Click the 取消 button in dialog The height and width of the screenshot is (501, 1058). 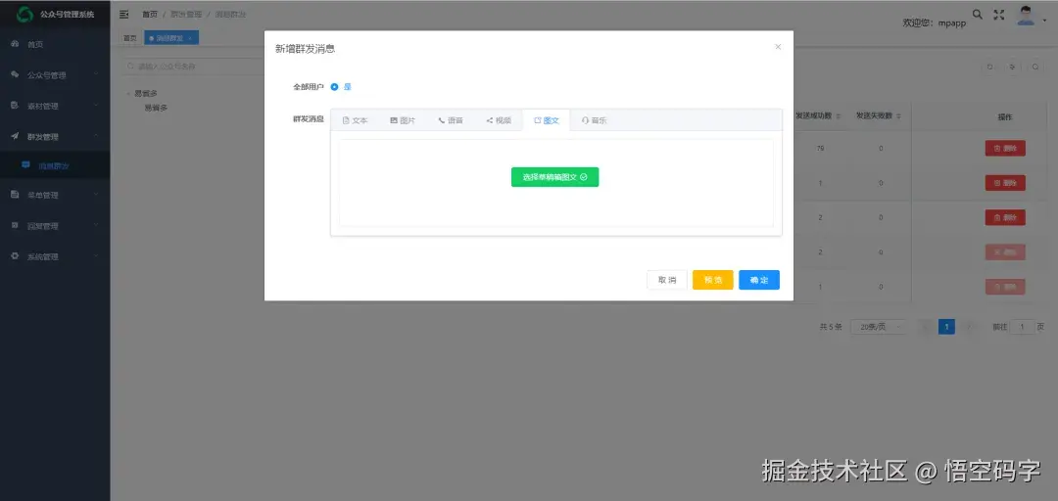pyautogui.click(x=667, y=280)
